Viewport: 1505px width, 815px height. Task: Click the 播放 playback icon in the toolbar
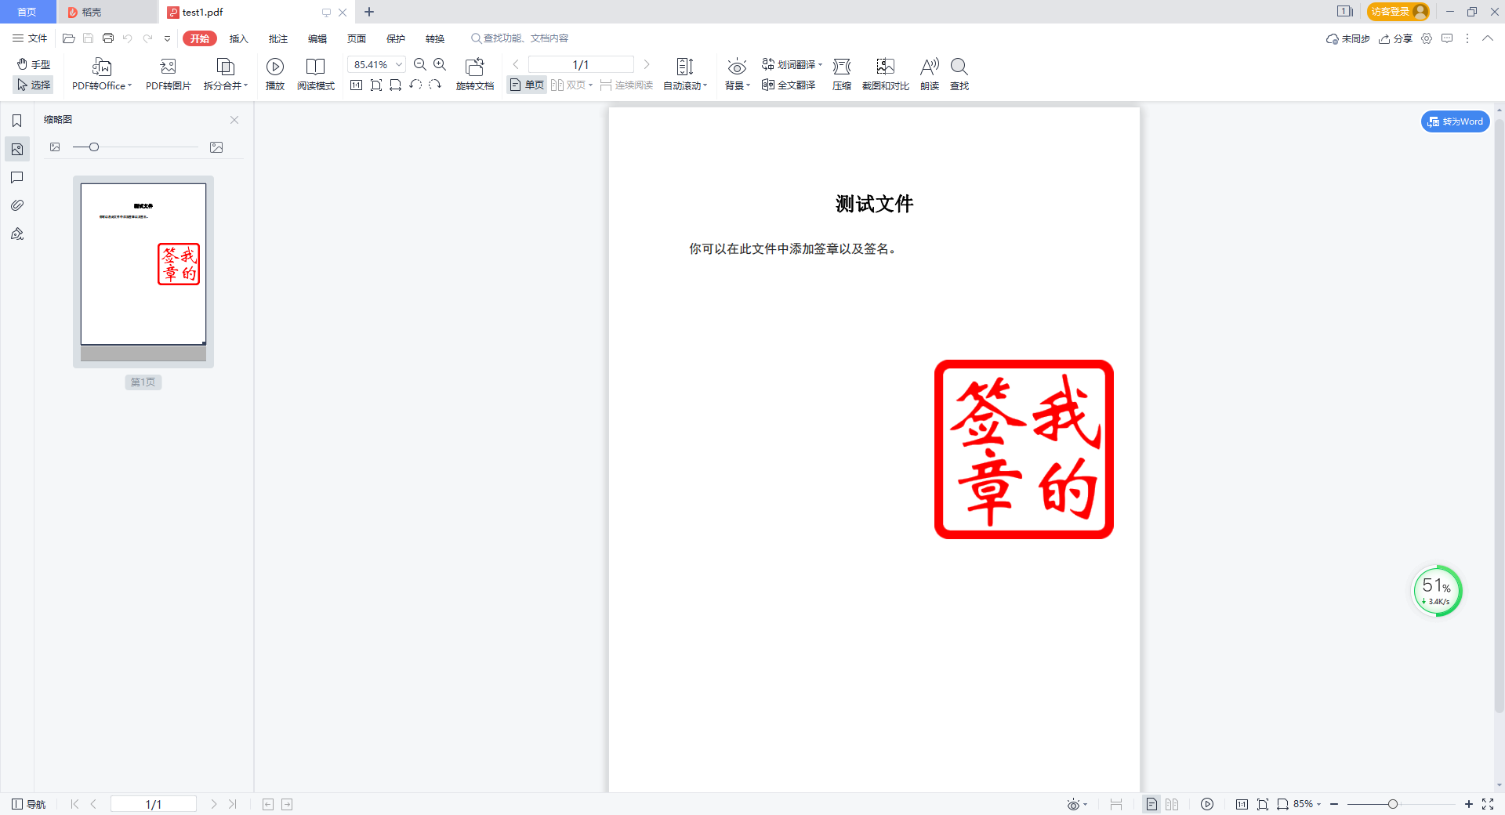pos(274,67)
